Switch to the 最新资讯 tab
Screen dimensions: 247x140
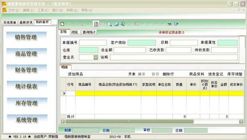[26, 23]
